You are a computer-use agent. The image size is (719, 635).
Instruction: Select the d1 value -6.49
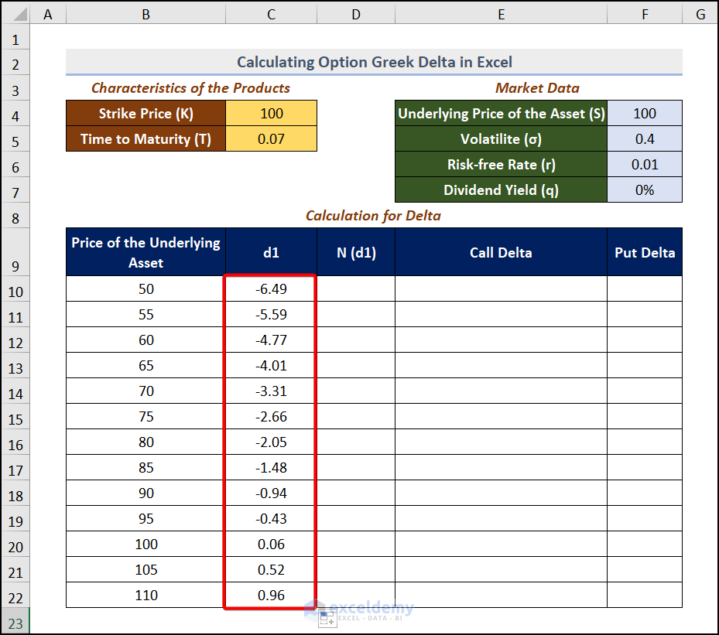tap(270, 288)
